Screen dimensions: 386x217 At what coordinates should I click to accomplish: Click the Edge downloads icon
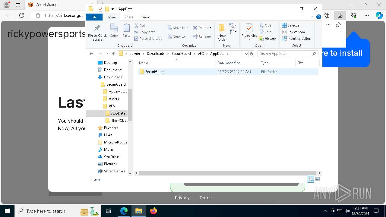(340, 15)
